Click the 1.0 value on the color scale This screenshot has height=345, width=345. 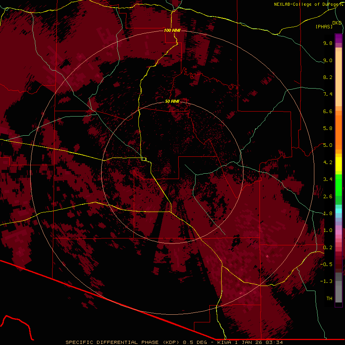[x=328, y=230]
